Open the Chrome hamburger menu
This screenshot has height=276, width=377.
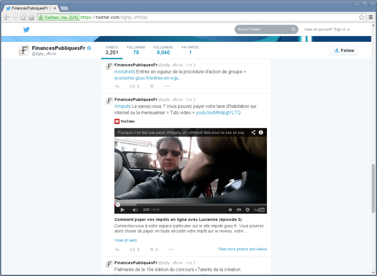(371, 17)
